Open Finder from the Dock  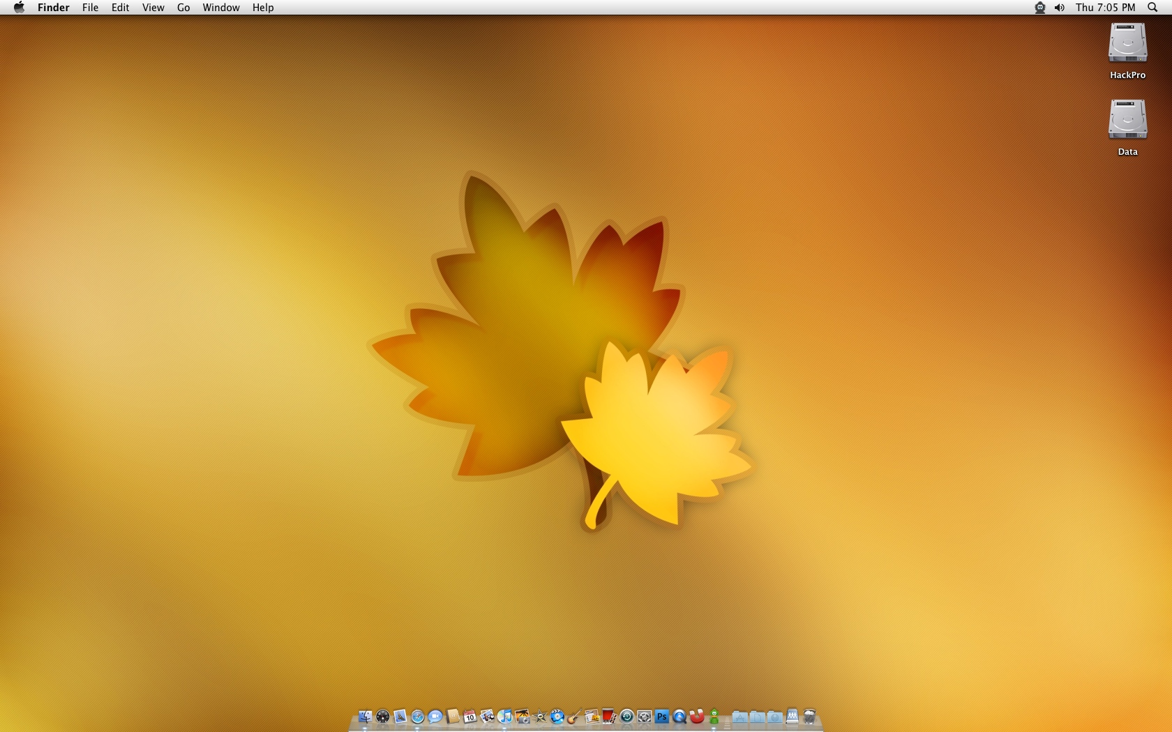coord(365,717)
